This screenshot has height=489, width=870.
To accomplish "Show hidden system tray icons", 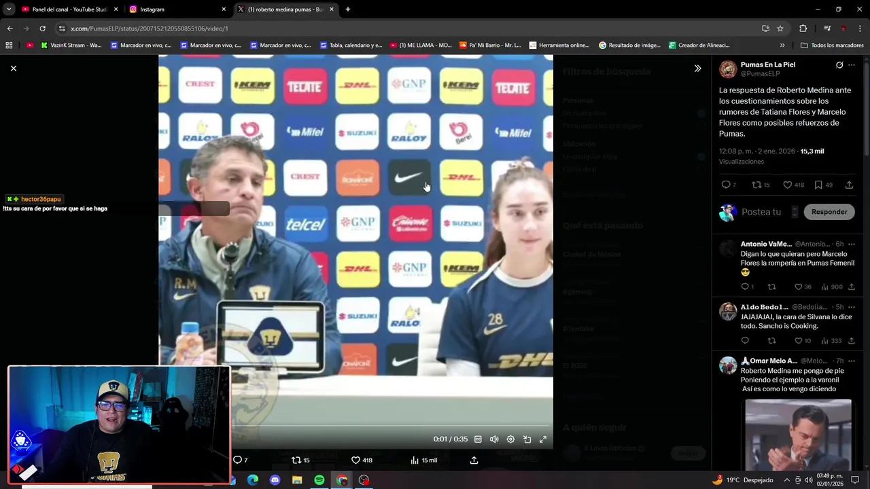I will [x=787, y=480].
